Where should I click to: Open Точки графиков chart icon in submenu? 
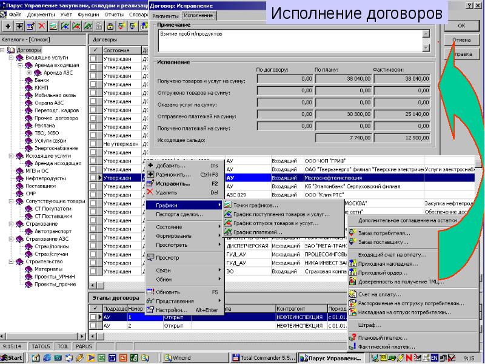tap(227, 206)
